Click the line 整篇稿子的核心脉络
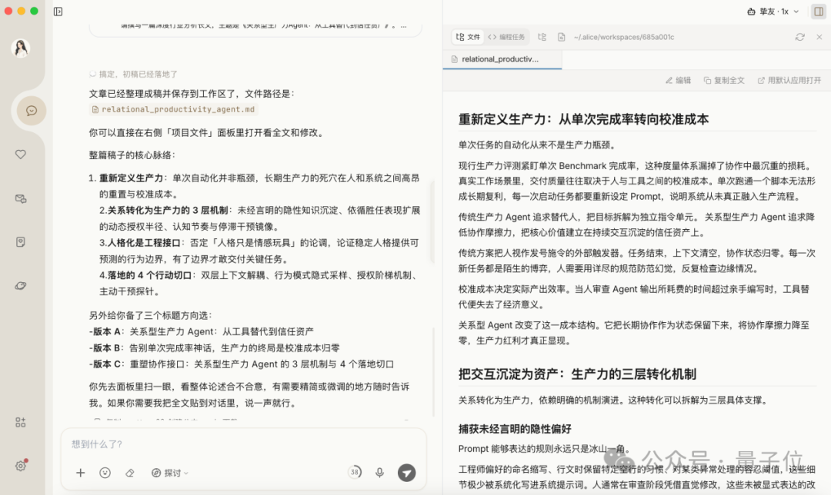The height and width of the screenshot is (495, 831). click(132, 155)
